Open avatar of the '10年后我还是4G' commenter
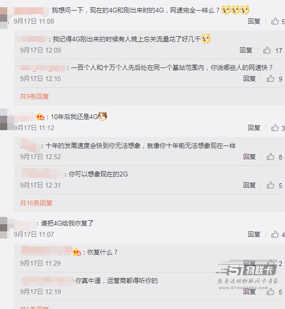 tap(3, 119)
